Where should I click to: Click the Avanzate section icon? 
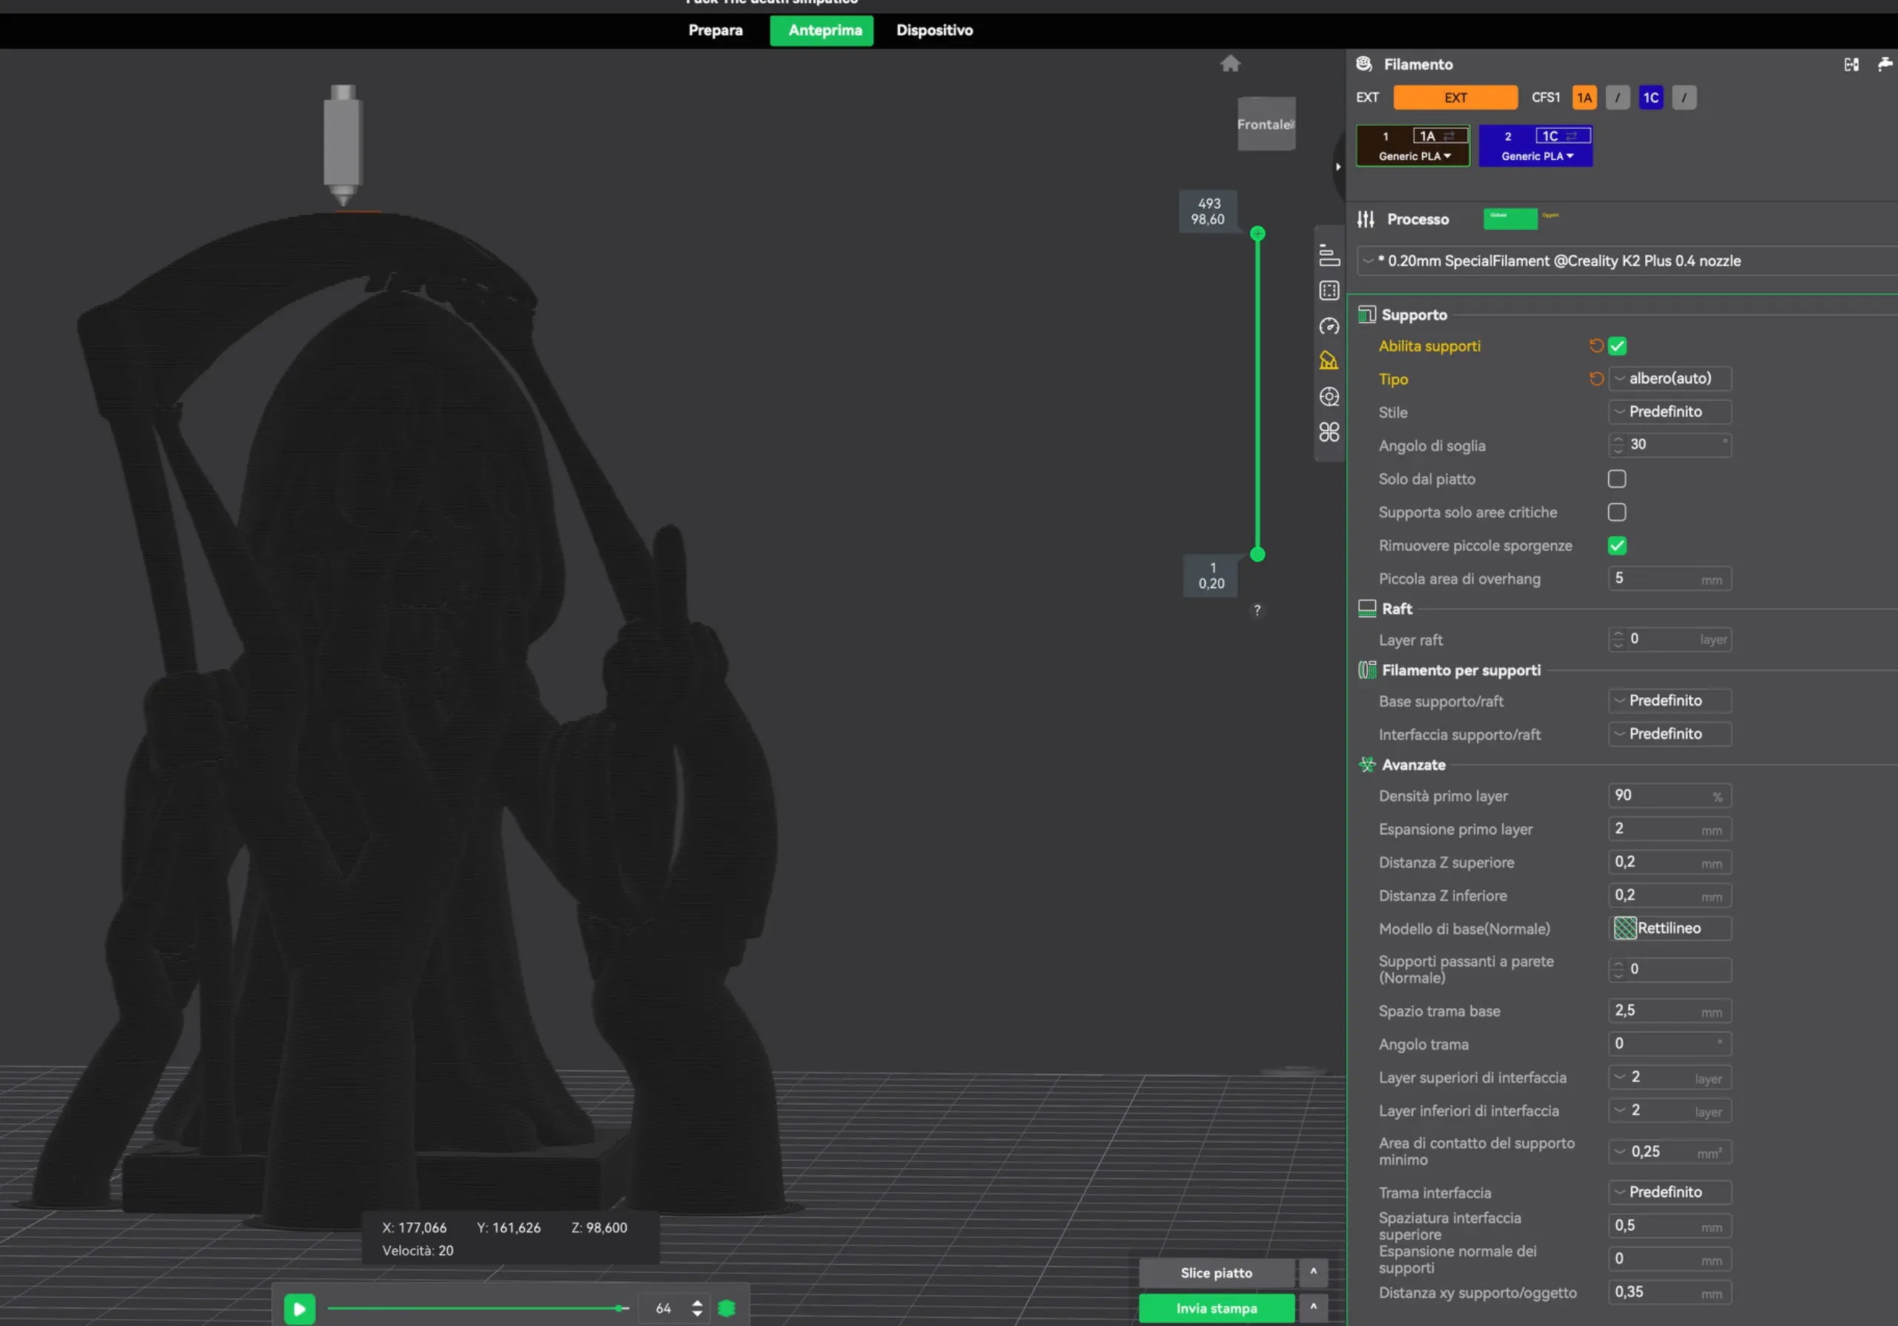[1366, 765]
